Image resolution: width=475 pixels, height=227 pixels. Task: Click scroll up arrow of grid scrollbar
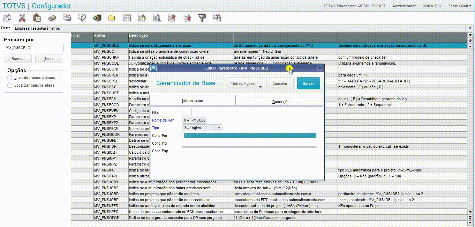coord(470,46)
